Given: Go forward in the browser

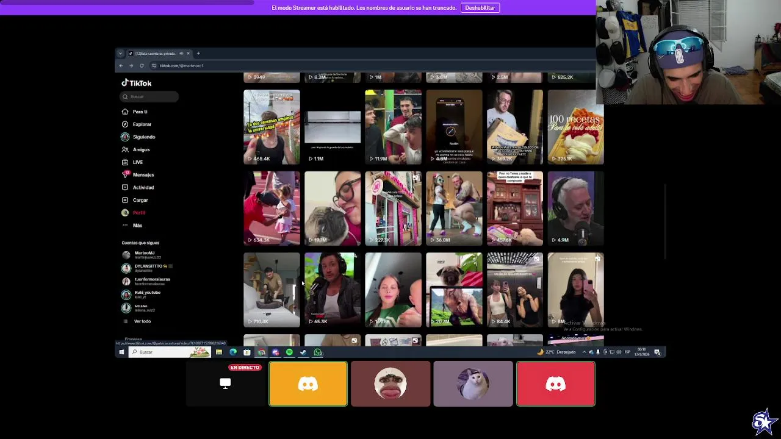Looking at the screenshot, I should click(131, 65).
